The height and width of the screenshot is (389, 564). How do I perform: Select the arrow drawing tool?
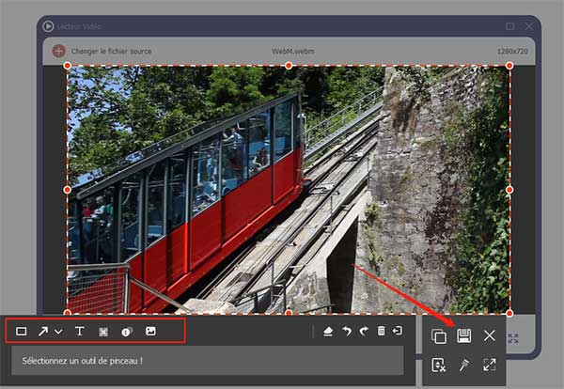tap(44, 331)
